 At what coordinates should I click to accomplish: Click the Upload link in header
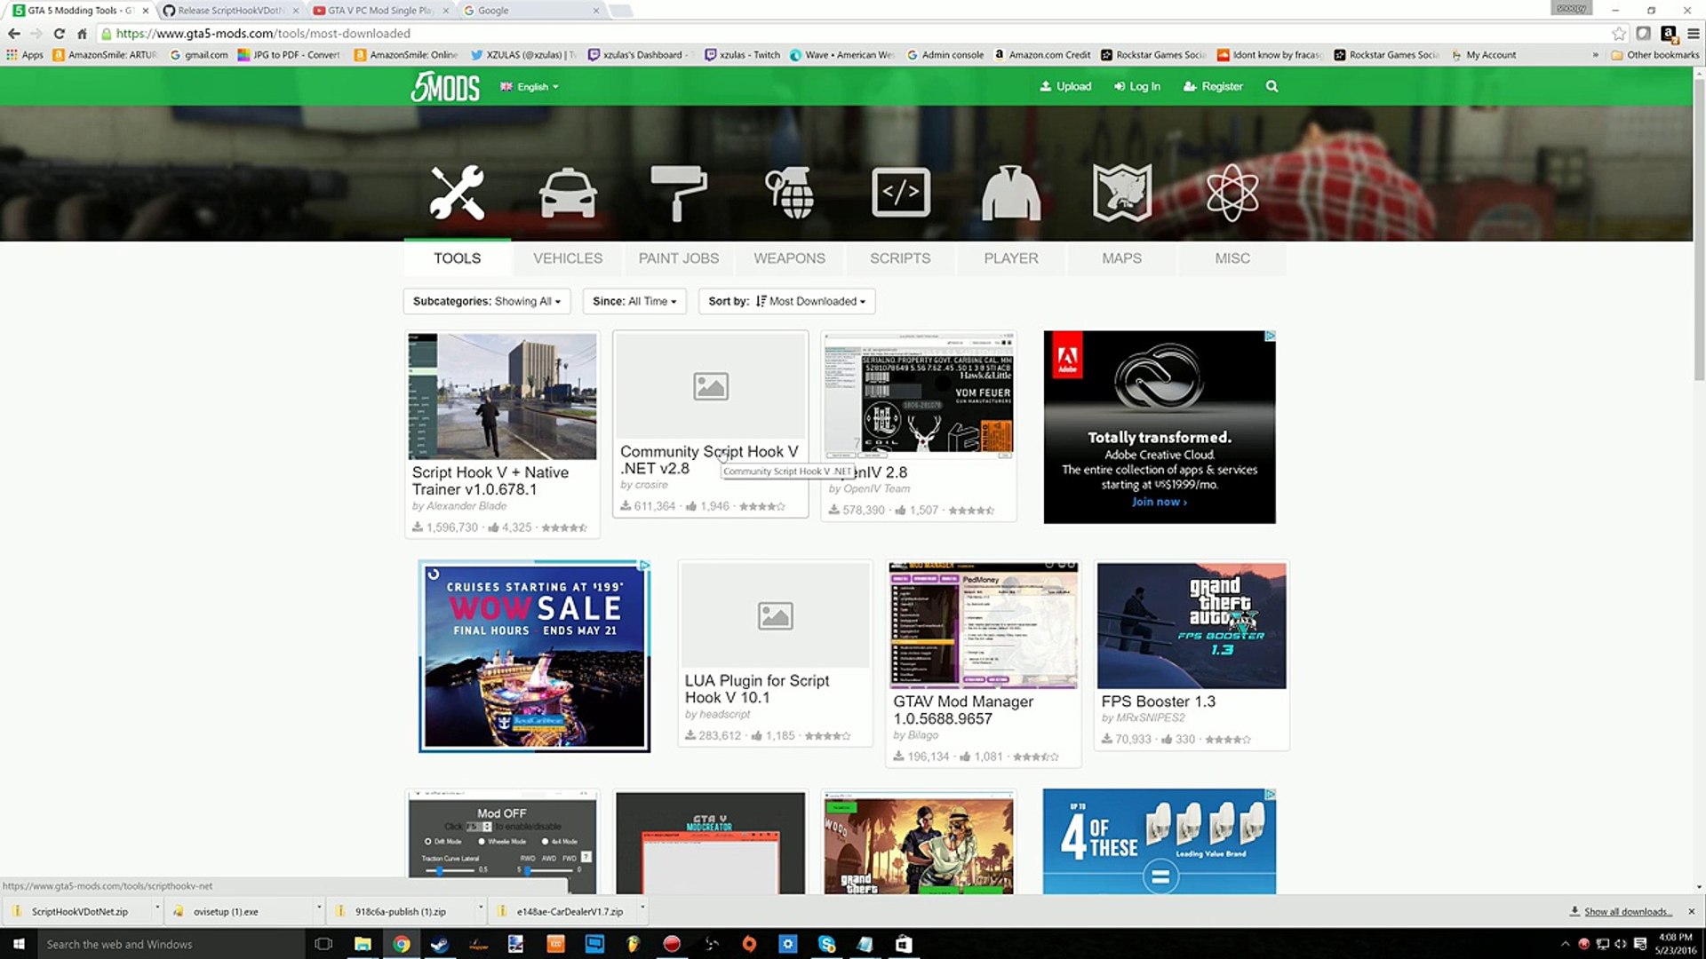[1065, 86]
